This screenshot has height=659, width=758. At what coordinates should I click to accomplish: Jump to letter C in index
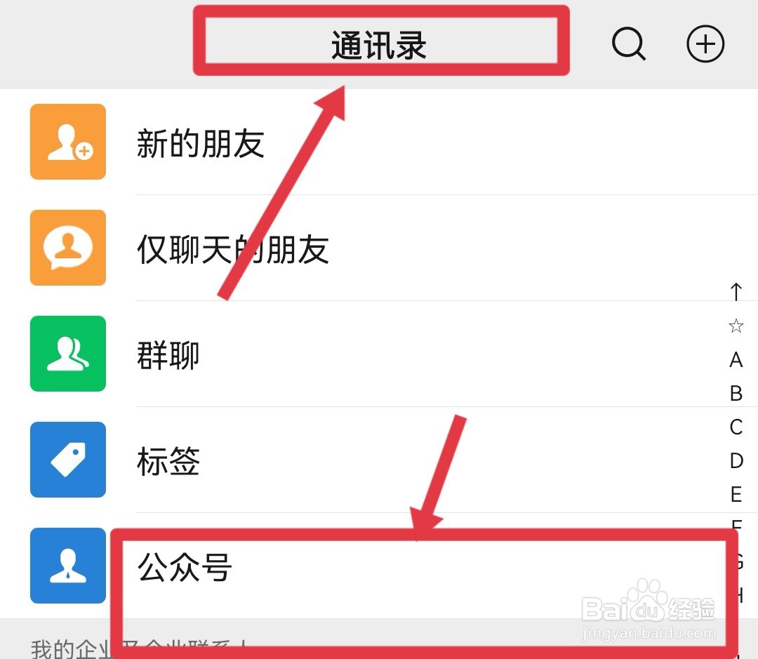tap(736, 427)
